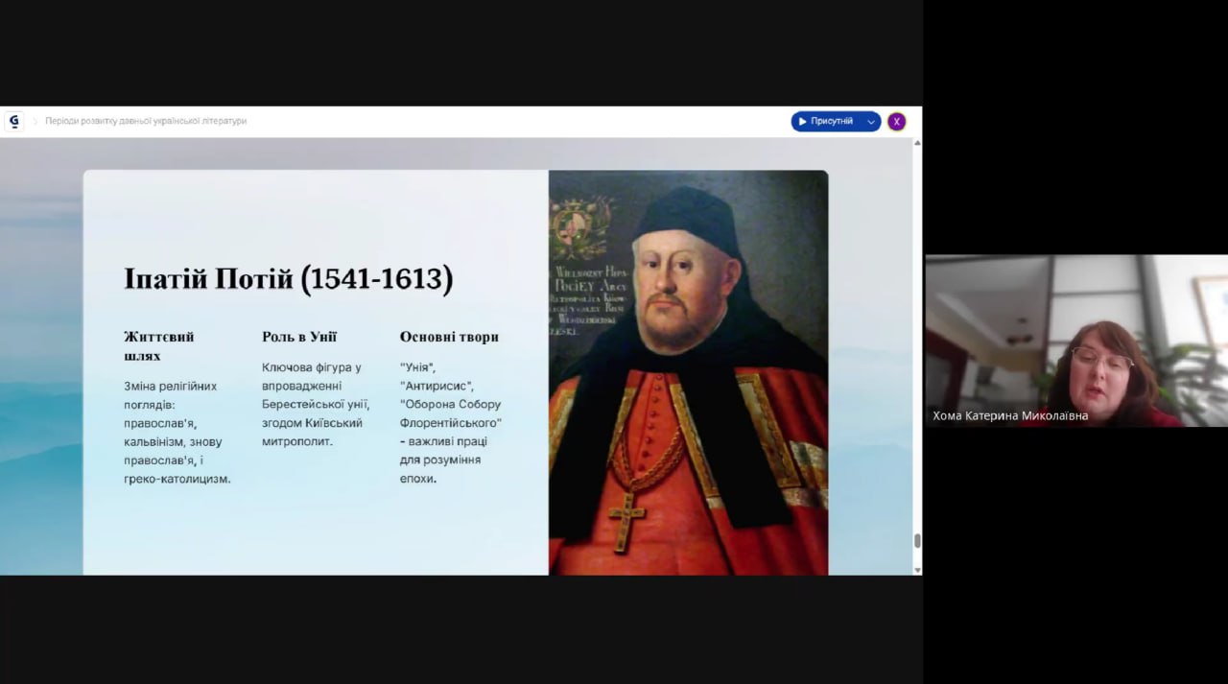
Task: Click the paragraph about Берестейської унії
Action: tap(315, 404)
